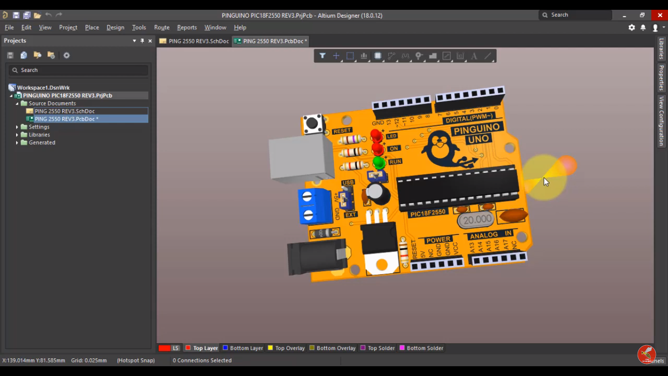Click Compile icon in Projects panel toolbar
Screen dimensions: 668x376
coord(23,55)
